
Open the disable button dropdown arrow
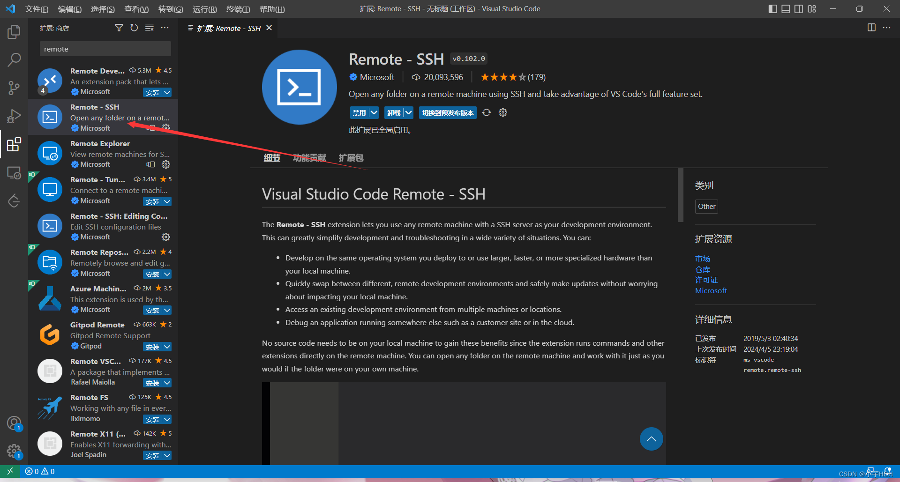tap(374, 112)
